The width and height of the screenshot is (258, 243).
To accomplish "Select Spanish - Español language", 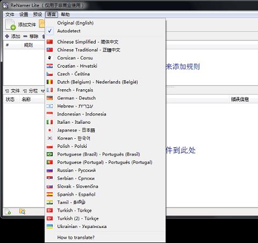I will click(105, 195).
